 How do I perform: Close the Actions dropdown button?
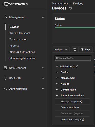point(61,50)
